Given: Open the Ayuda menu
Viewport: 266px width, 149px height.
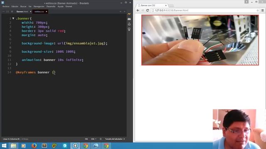Looking at the screenshot, I should tap(60, 7).
